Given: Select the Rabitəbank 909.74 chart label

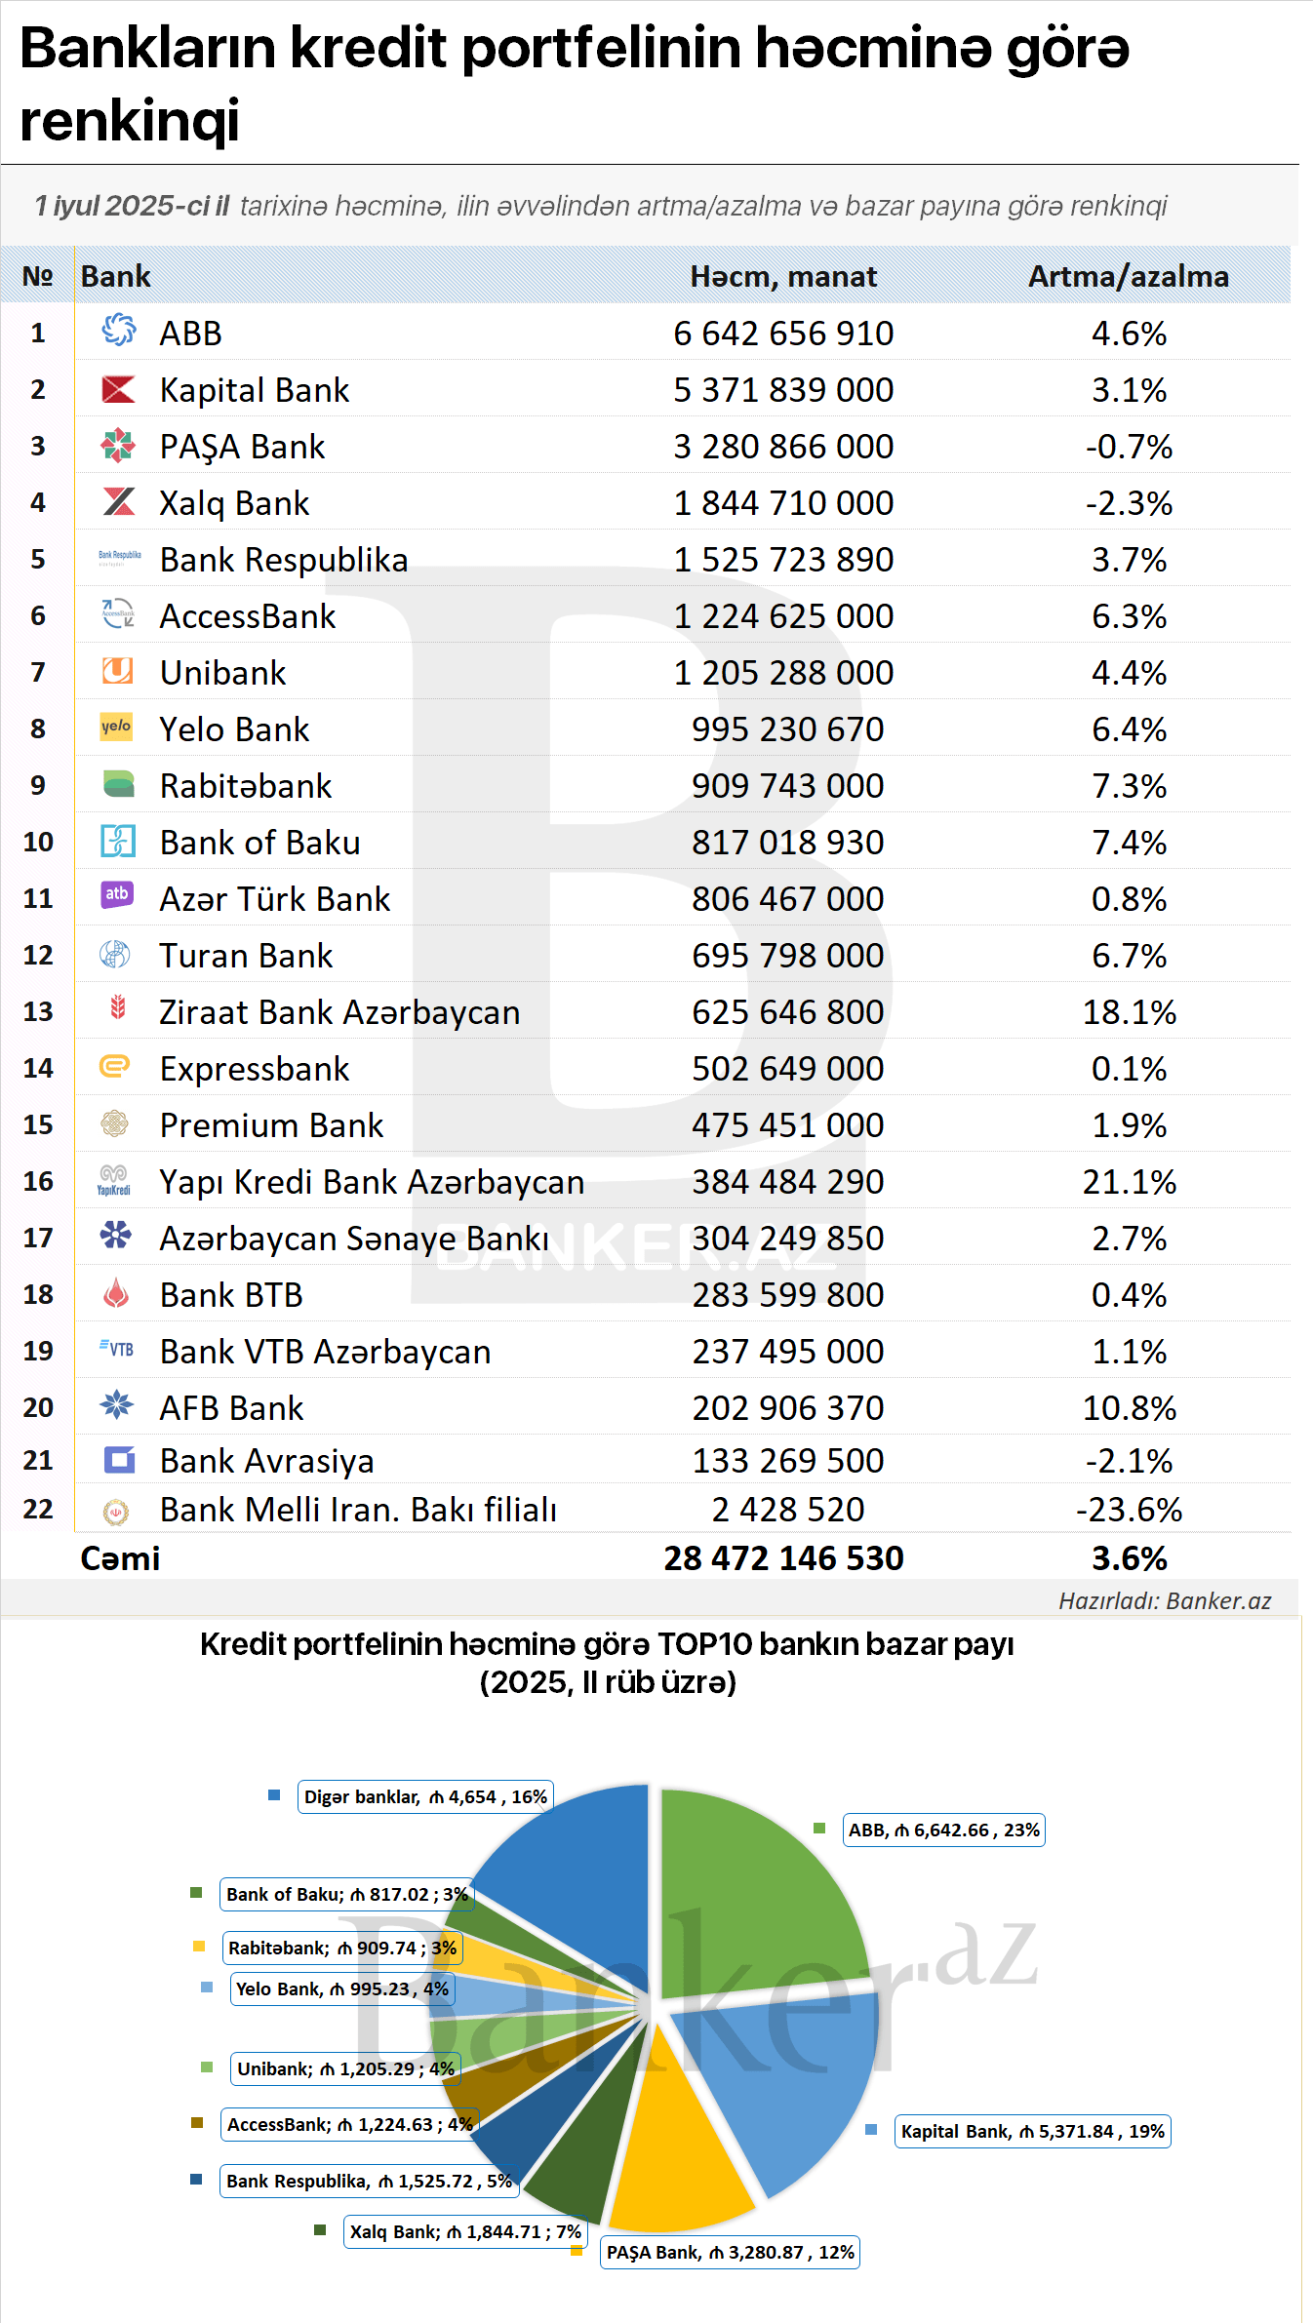Looking at the screenshot, I should point(341,1949).
